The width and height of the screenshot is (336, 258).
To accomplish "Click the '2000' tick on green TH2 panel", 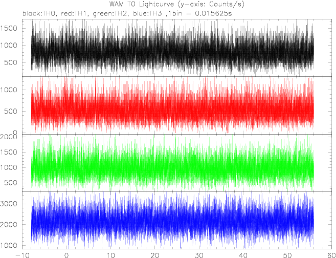I will pyautogui.click(x=9, y=137).
